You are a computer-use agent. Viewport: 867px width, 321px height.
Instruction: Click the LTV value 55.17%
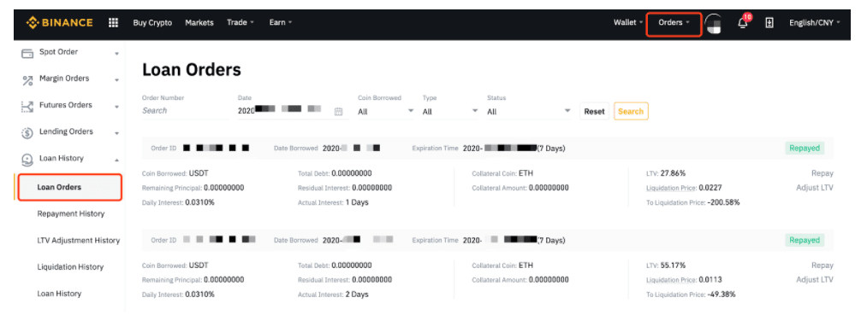point(674,266)
